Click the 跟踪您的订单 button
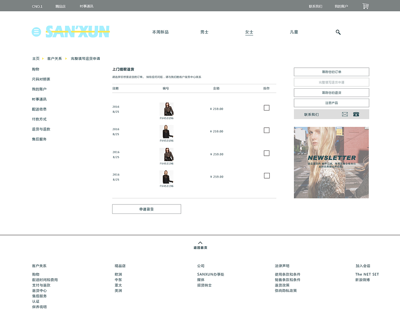This screenshot has width=400, height=324. tap(332, 72)
